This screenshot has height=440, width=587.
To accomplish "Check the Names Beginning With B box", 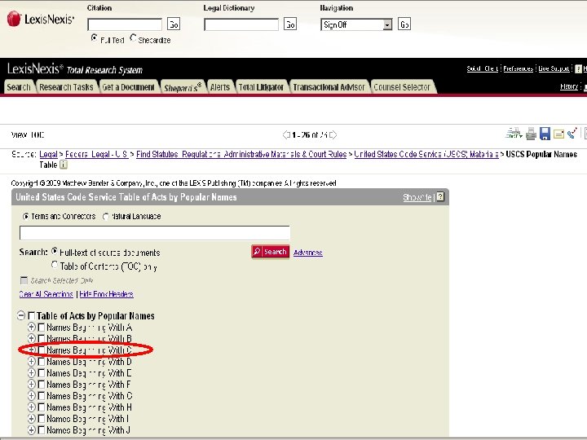I will point(42,339).
